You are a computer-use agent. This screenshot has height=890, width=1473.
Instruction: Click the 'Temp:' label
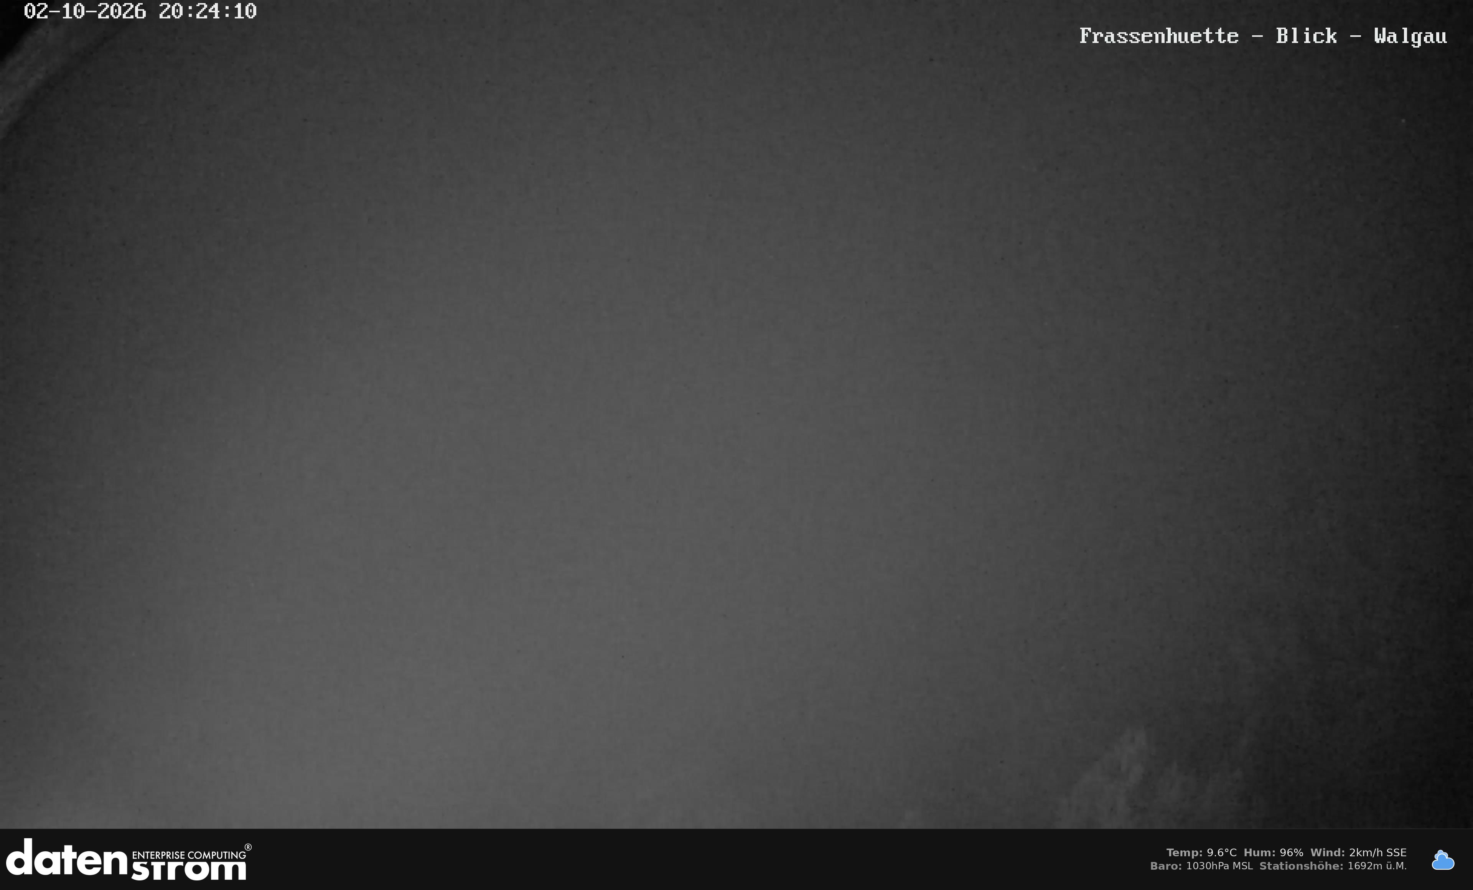click(x=1184, y=852)
